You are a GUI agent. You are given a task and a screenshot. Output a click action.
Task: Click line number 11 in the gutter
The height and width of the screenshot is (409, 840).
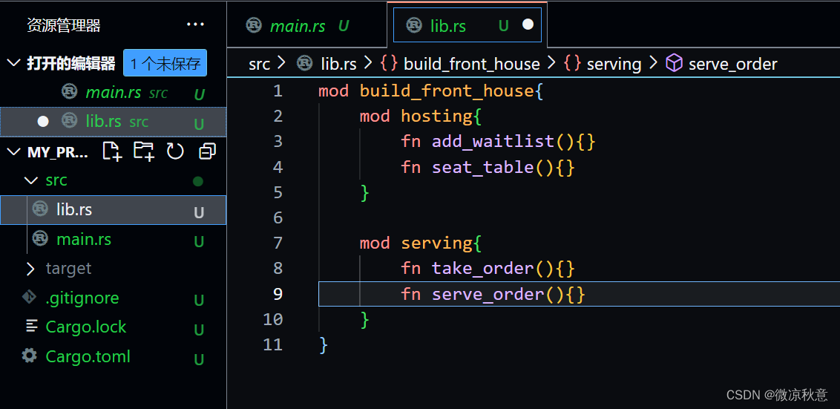pos(273,344)
